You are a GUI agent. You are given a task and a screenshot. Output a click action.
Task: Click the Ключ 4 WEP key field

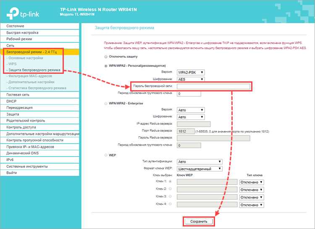[207, 205]
